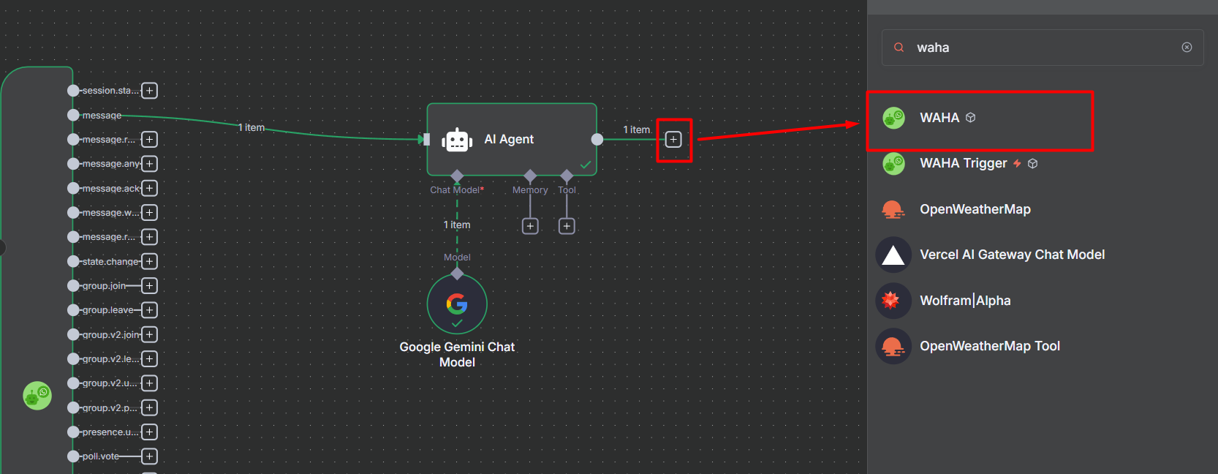1218x474 pixels.
Task: Select Vercel AI Gateway Chat Model
Action: 1043,255
